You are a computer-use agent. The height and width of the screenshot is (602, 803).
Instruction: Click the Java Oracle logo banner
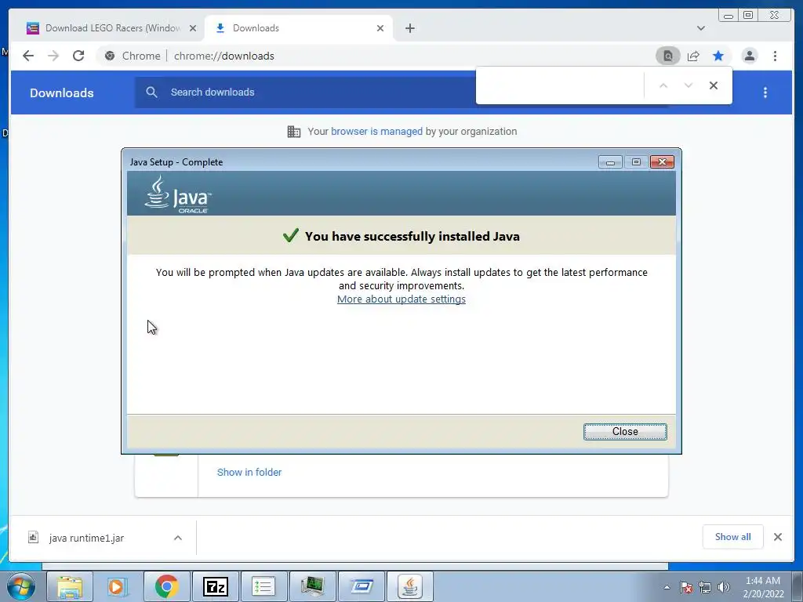pyautogui.click(x=178, y=194)
